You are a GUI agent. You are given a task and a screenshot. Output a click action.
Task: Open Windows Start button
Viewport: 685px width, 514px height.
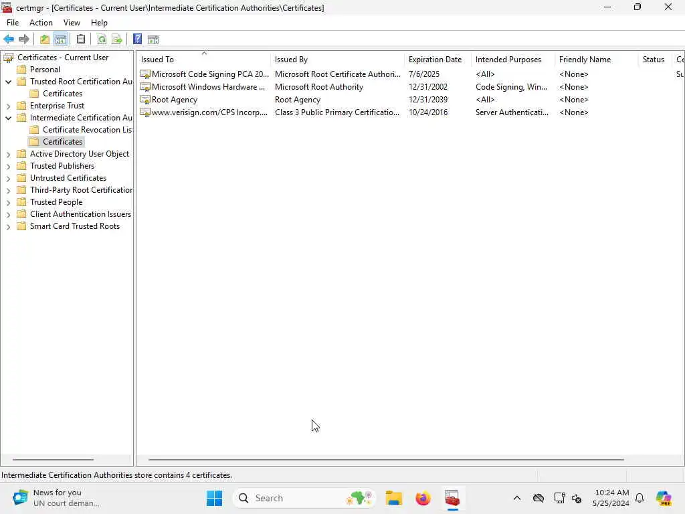214,498
